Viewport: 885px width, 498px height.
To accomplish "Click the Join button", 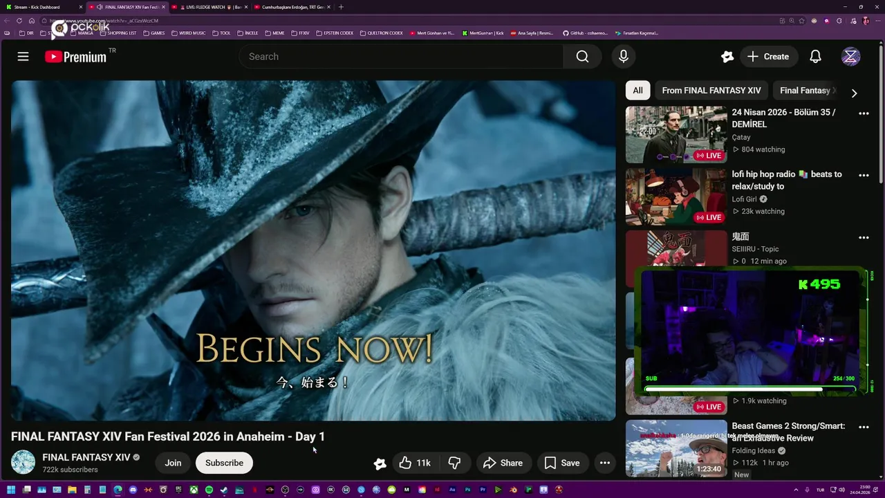I will [x=173, y=463].
